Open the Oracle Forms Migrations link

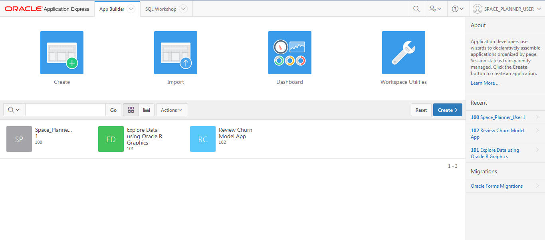click(497, 186)
